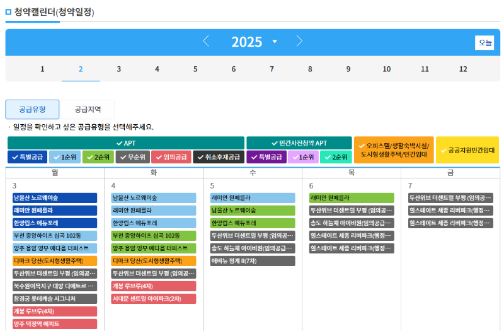This screenshot has width=504, height=331.
Task: Toggle APT 2순위 green filter
Action: [98, 157]
